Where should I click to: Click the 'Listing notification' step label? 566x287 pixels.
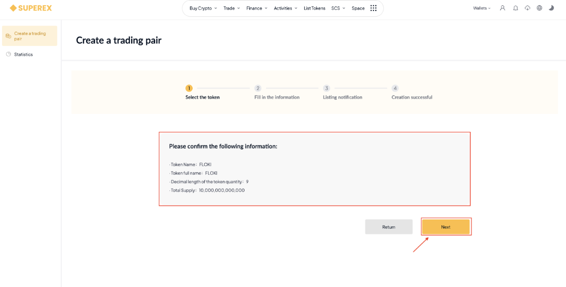[343, 98]
